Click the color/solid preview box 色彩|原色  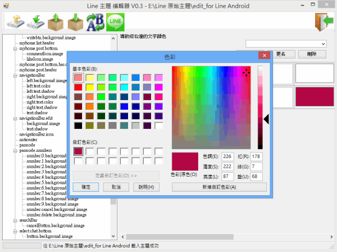185,161
